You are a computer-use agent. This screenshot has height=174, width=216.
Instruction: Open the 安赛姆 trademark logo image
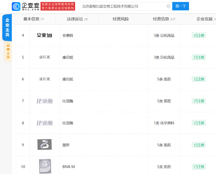coord(45,35)
